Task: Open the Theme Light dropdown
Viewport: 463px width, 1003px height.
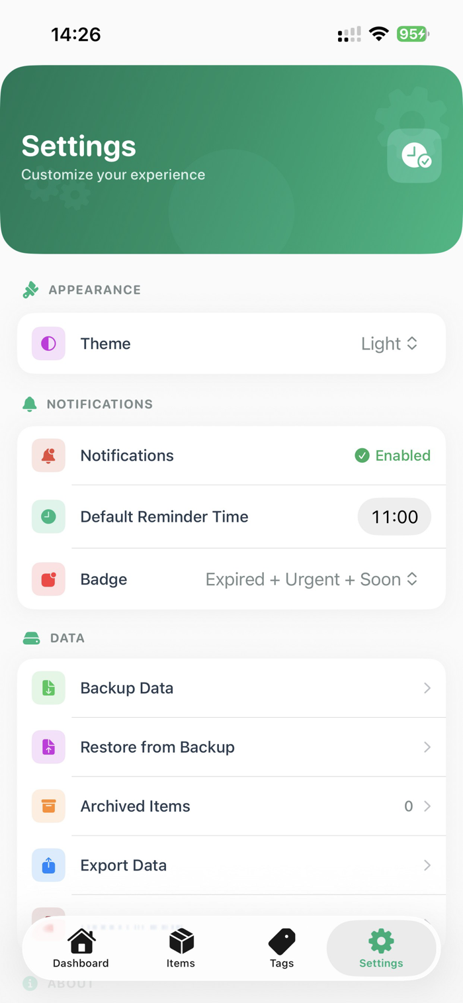Action: pos(390,344)
